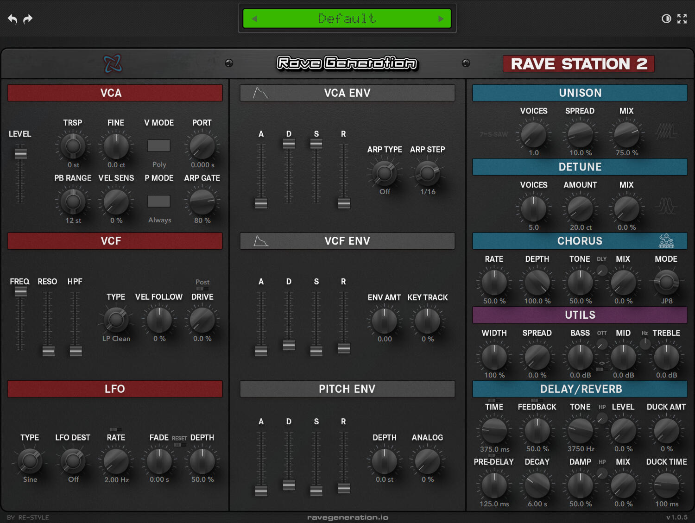
Task: Toggle the P MODE Always switch
Action: [159, 201]
